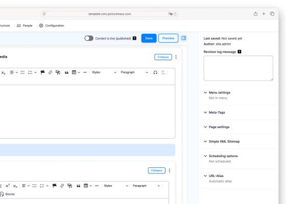Viewport: 286px width, 204px height.
Task: Click text alignment icon in first editor
Action: 12,72
